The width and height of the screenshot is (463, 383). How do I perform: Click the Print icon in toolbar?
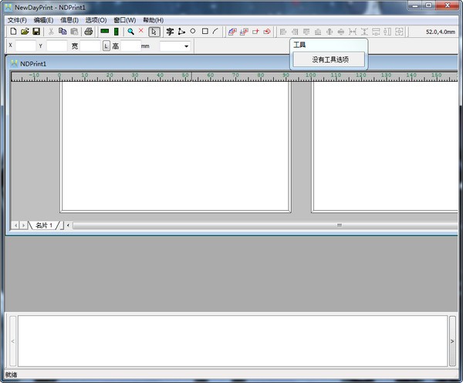click(89, 32)
